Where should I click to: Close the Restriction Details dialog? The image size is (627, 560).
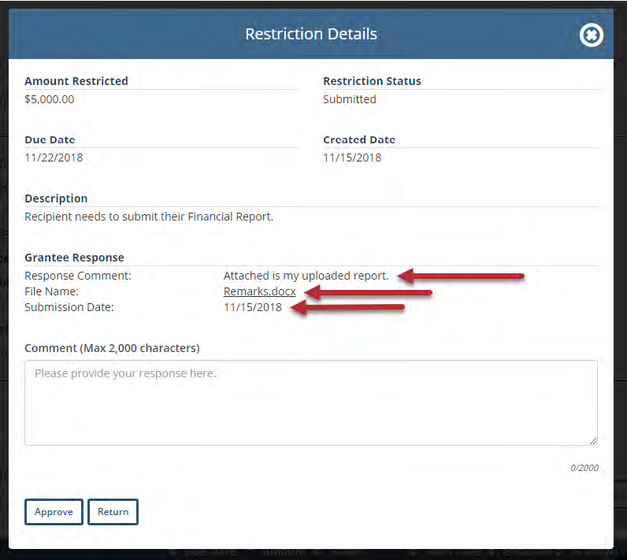591,35
